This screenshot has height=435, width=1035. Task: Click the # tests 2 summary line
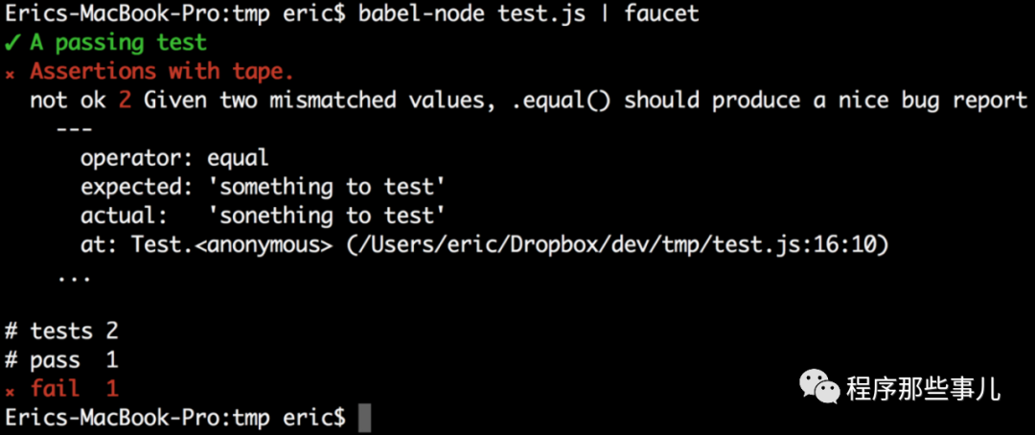click(x=61, y=332)
